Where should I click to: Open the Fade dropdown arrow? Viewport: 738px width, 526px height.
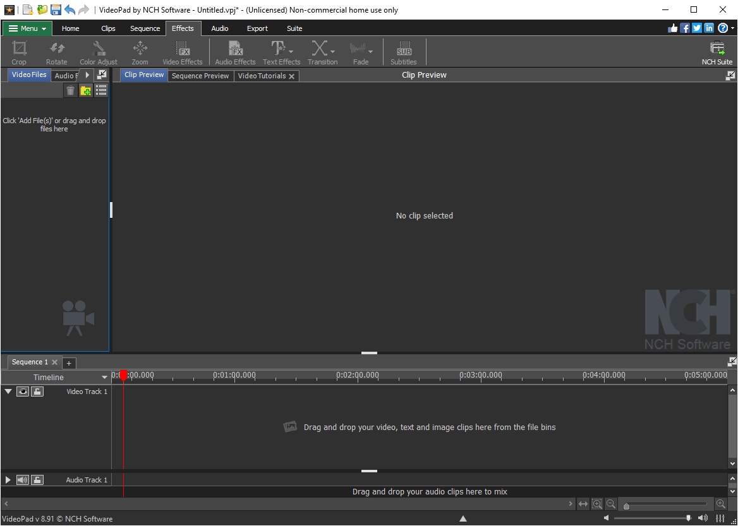(x=370, y=51)
